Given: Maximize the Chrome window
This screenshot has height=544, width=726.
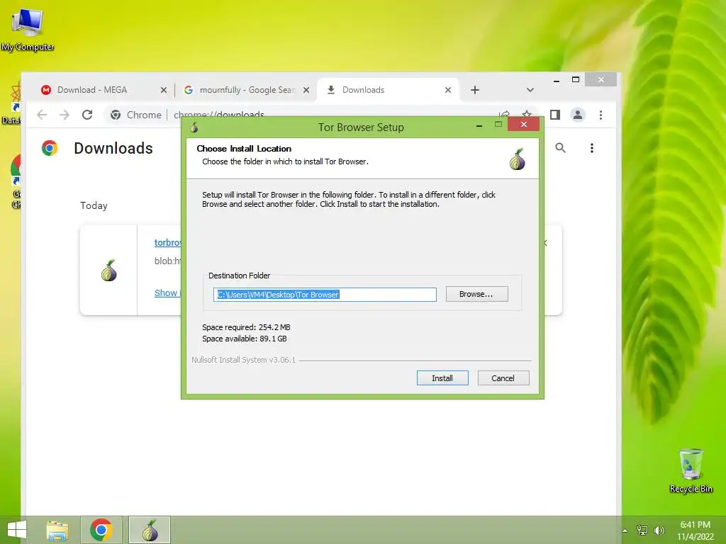Looking at the screenshot, I should tap(576, 79).
